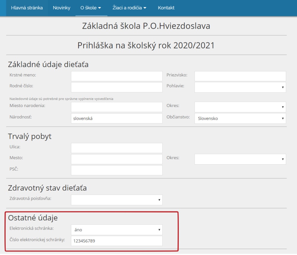Image resolution: width=297 pixels, height=255 pixels.
Task: Click the Elektronická schránka label
Action: point(31,228)
